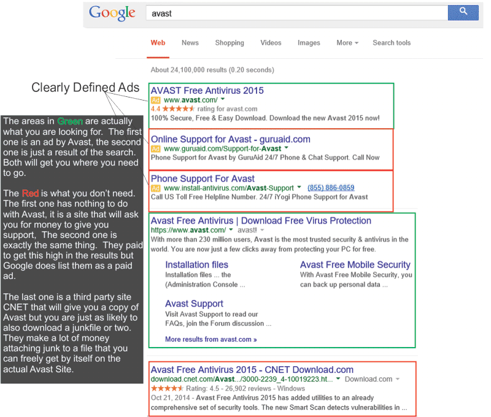The height and width of the screenshot is (417, 491).
Task: Open dropdown arrow next to https://www.avast.com/ URL
Action: coord(231,229)
